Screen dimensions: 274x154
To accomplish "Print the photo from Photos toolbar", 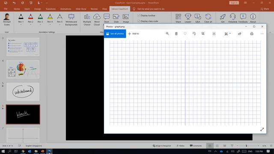I will click(x=252, y=34).
